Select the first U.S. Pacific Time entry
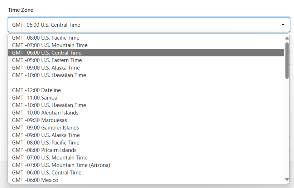The width and height of the screenshot is (294, 188). click(x=45, y=38)
